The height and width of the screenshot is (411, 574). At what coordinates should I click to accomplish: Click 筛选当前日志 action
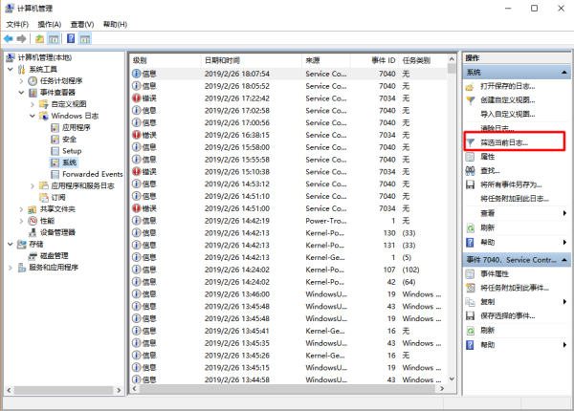[x=504, y=142]
